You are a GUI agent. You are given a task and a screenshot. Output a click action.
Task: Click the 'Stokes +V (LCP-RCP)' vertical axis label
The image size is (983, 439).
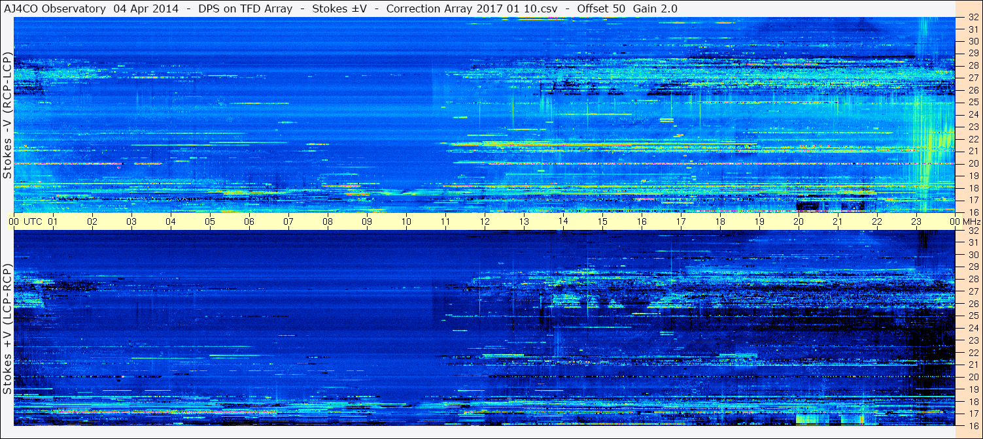pos(7,330)
